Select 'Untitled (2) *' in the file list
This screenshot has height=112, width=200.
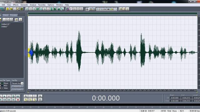(x=6, y=24)
